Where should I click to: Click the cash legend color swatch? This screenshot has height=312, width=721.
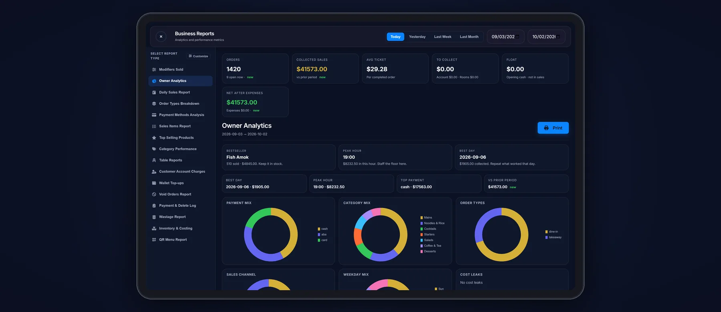coord(319,229)
